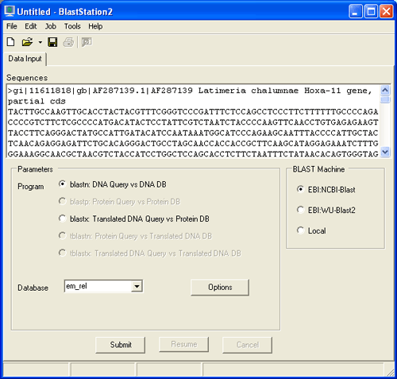Open the File menu

[x=12, y=26]
